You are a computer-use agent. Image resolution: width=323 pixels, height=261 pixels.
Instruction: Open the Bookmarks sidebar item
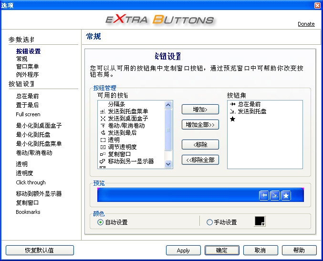[x=28, y=212]
